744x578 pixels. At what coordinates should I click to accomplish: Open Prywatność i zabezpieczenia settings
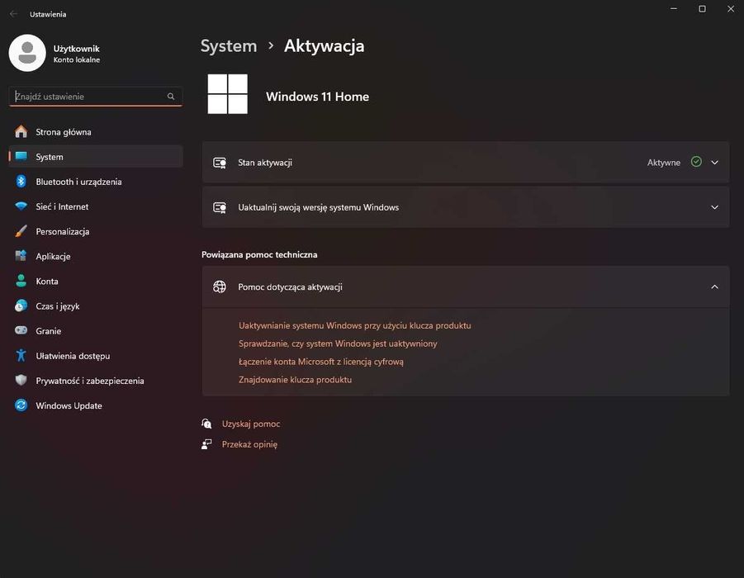96,381
